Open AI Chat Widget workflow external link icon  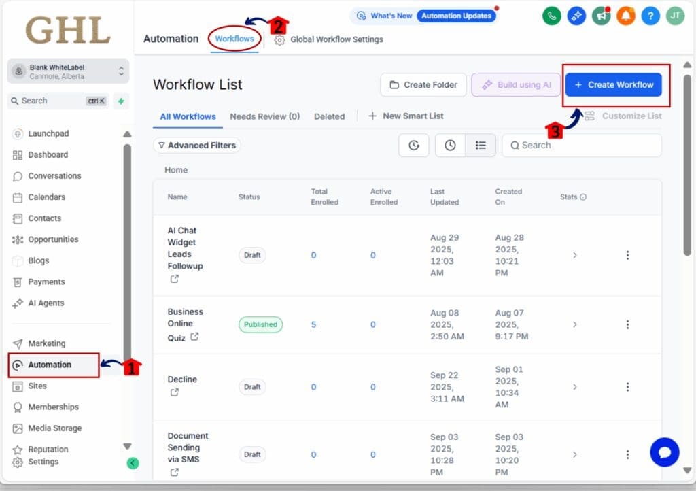pos(175,279)
